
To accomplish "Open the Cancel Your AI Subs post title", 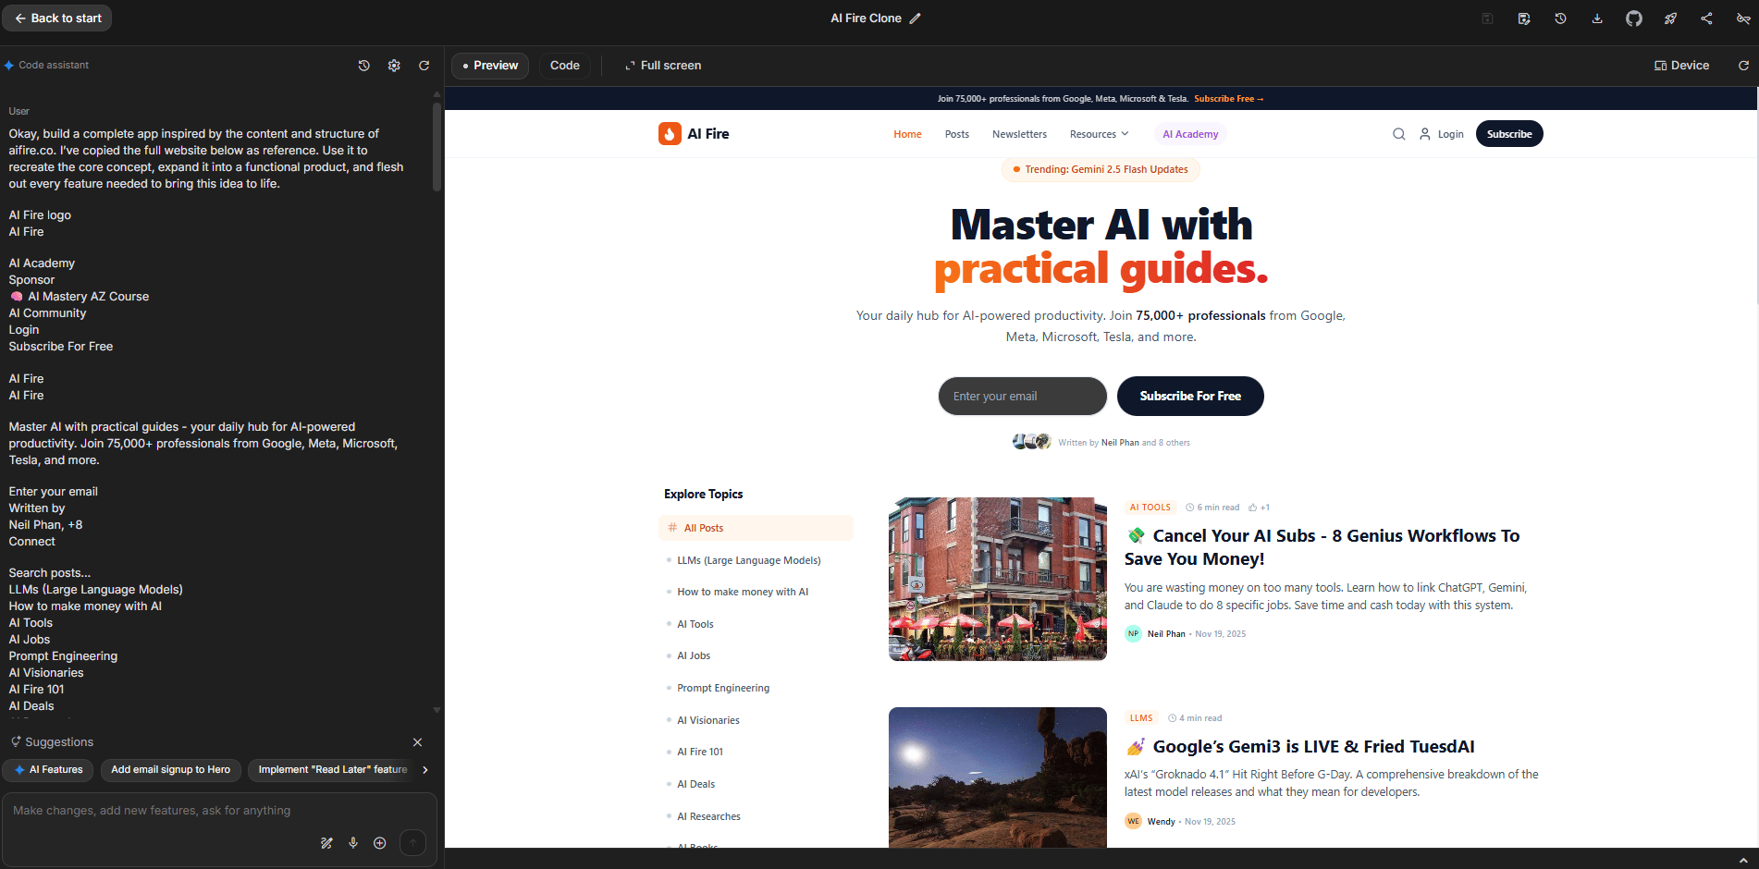I will (x=1322, y=547).
